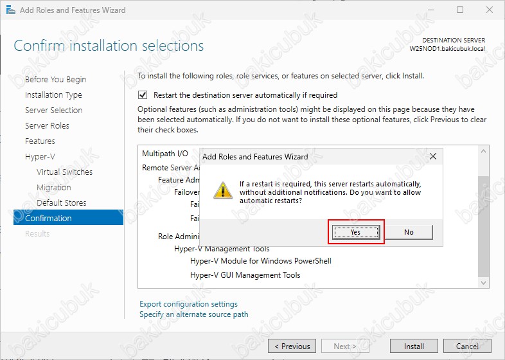
Task: Click the Previous button
Action: [292, 346]
